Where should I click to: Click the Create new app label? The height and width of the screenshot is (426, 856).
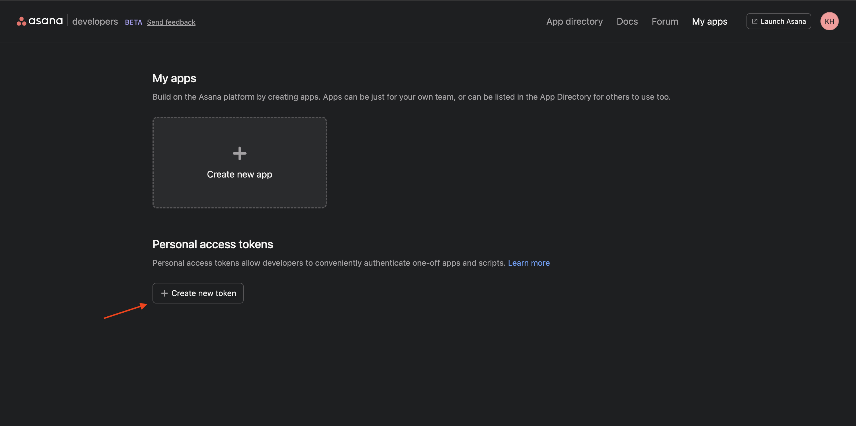click(239, 174)
